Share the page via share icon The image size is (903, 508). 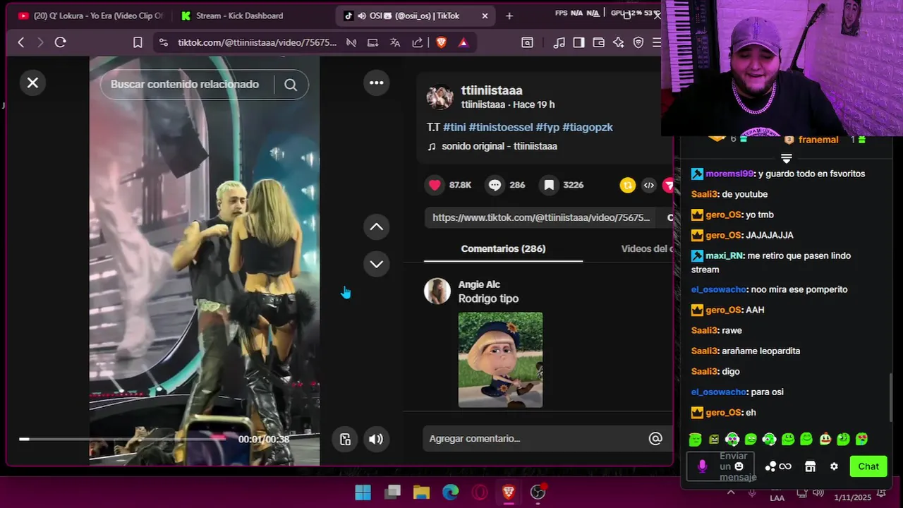417,42
